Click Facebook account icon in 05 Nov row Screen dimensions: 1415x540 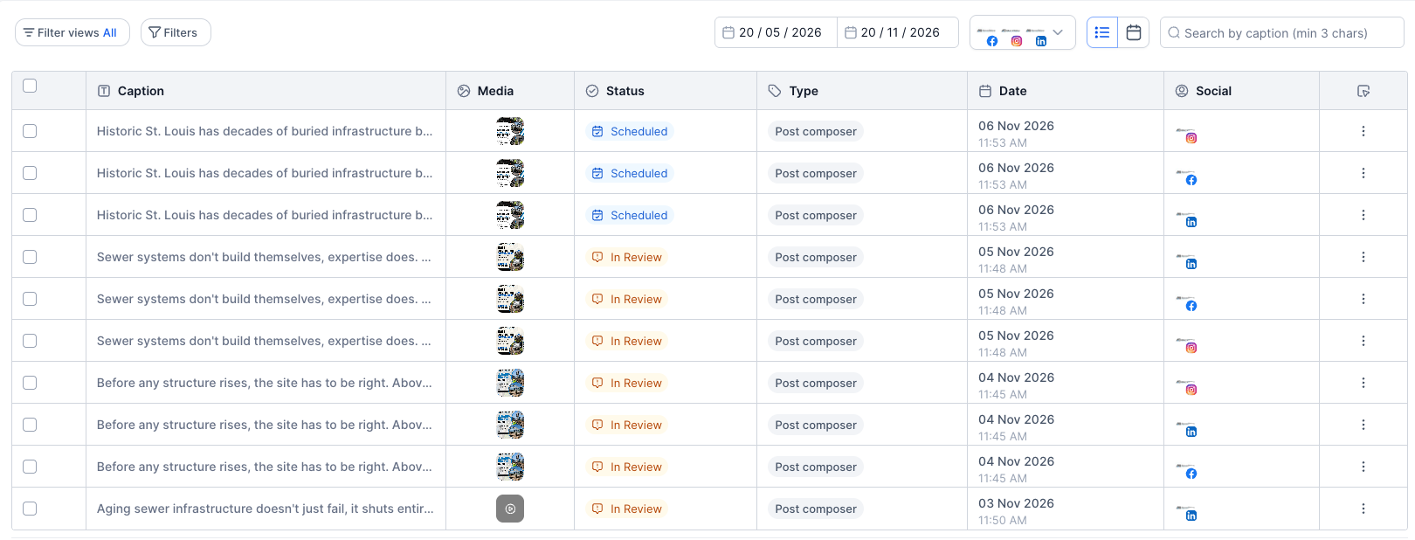1186,301
